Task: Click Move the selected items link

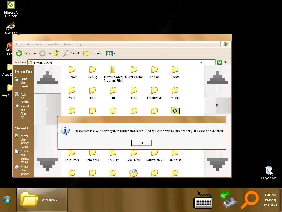Action: point(22,141)
